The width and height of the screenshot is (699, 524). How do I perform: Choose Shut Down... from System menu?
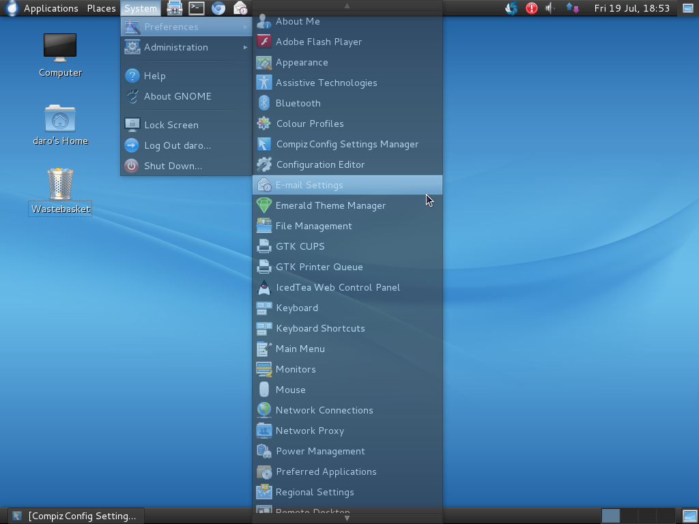click(x=173, y=166)
